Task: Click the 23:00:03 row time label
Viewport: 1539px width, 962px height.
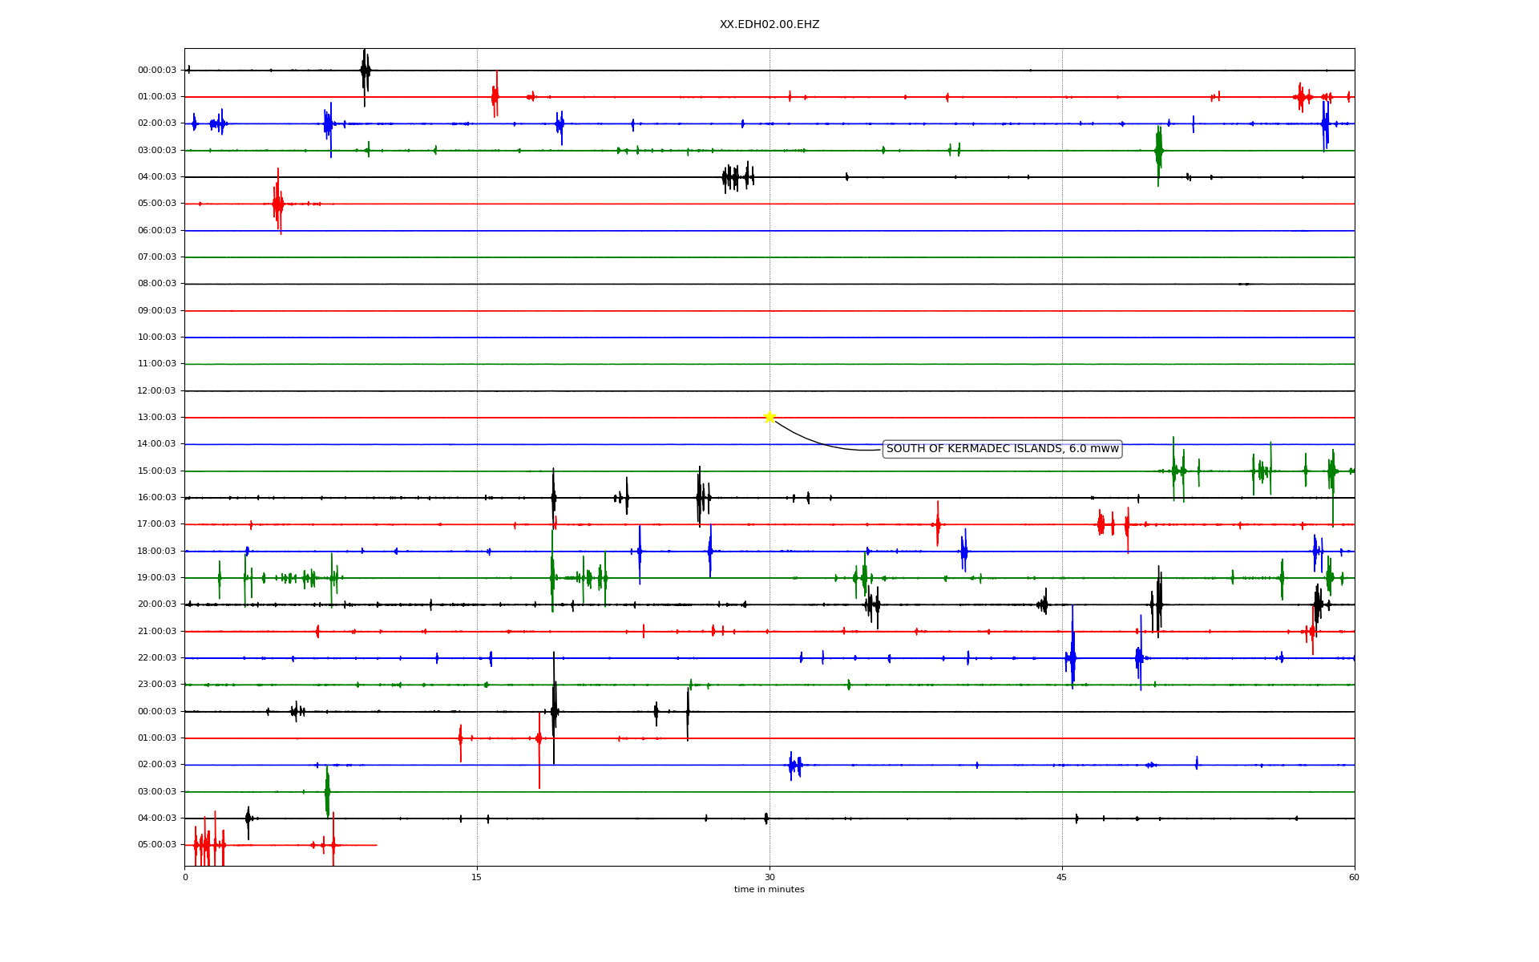Action: [157, 684]
